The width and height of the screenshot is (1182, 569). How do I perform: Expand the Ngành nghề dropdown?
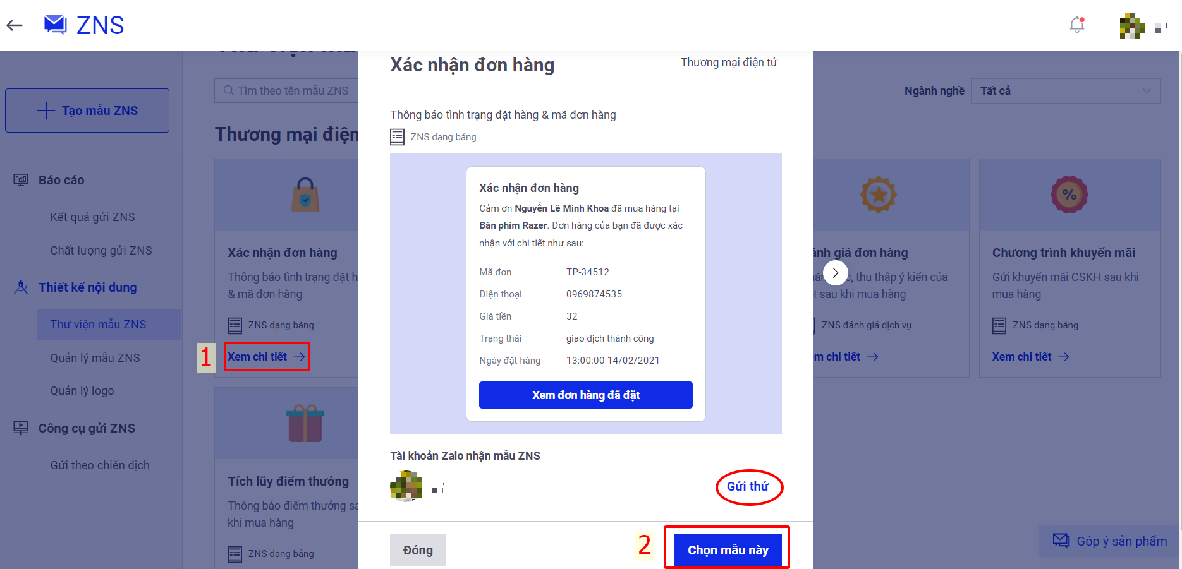pos(1066,91)
